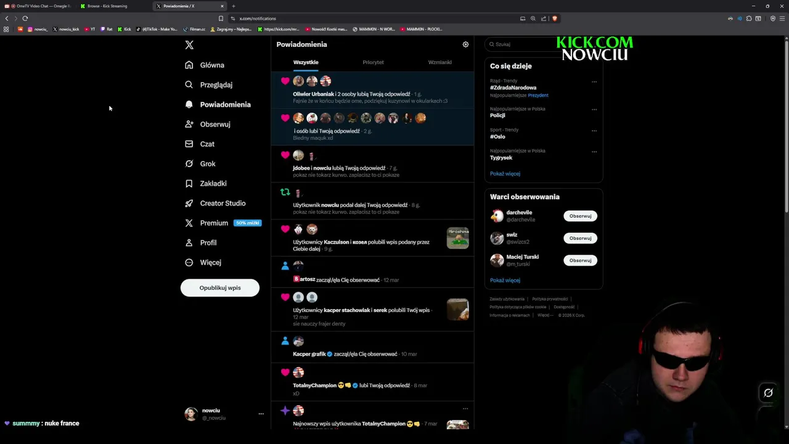Open jdobee i nowciu like notification
This screenshot has height=444, width=789.
click(x=372, y=164)
